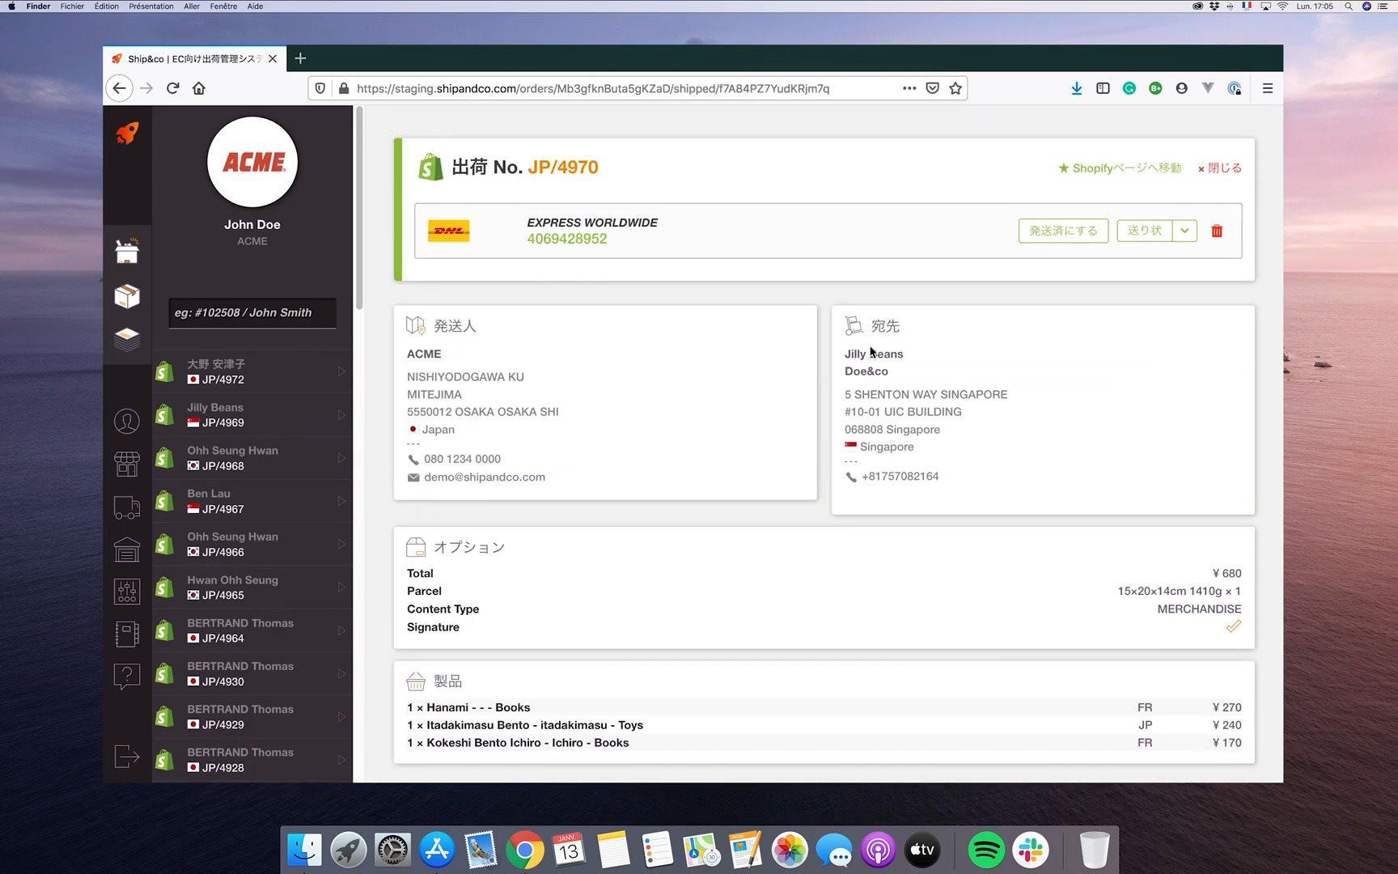This screenshot has height=874, width=1398.
Task: Open Jilly Beans order JP/4969
Action: click(252, 414)
